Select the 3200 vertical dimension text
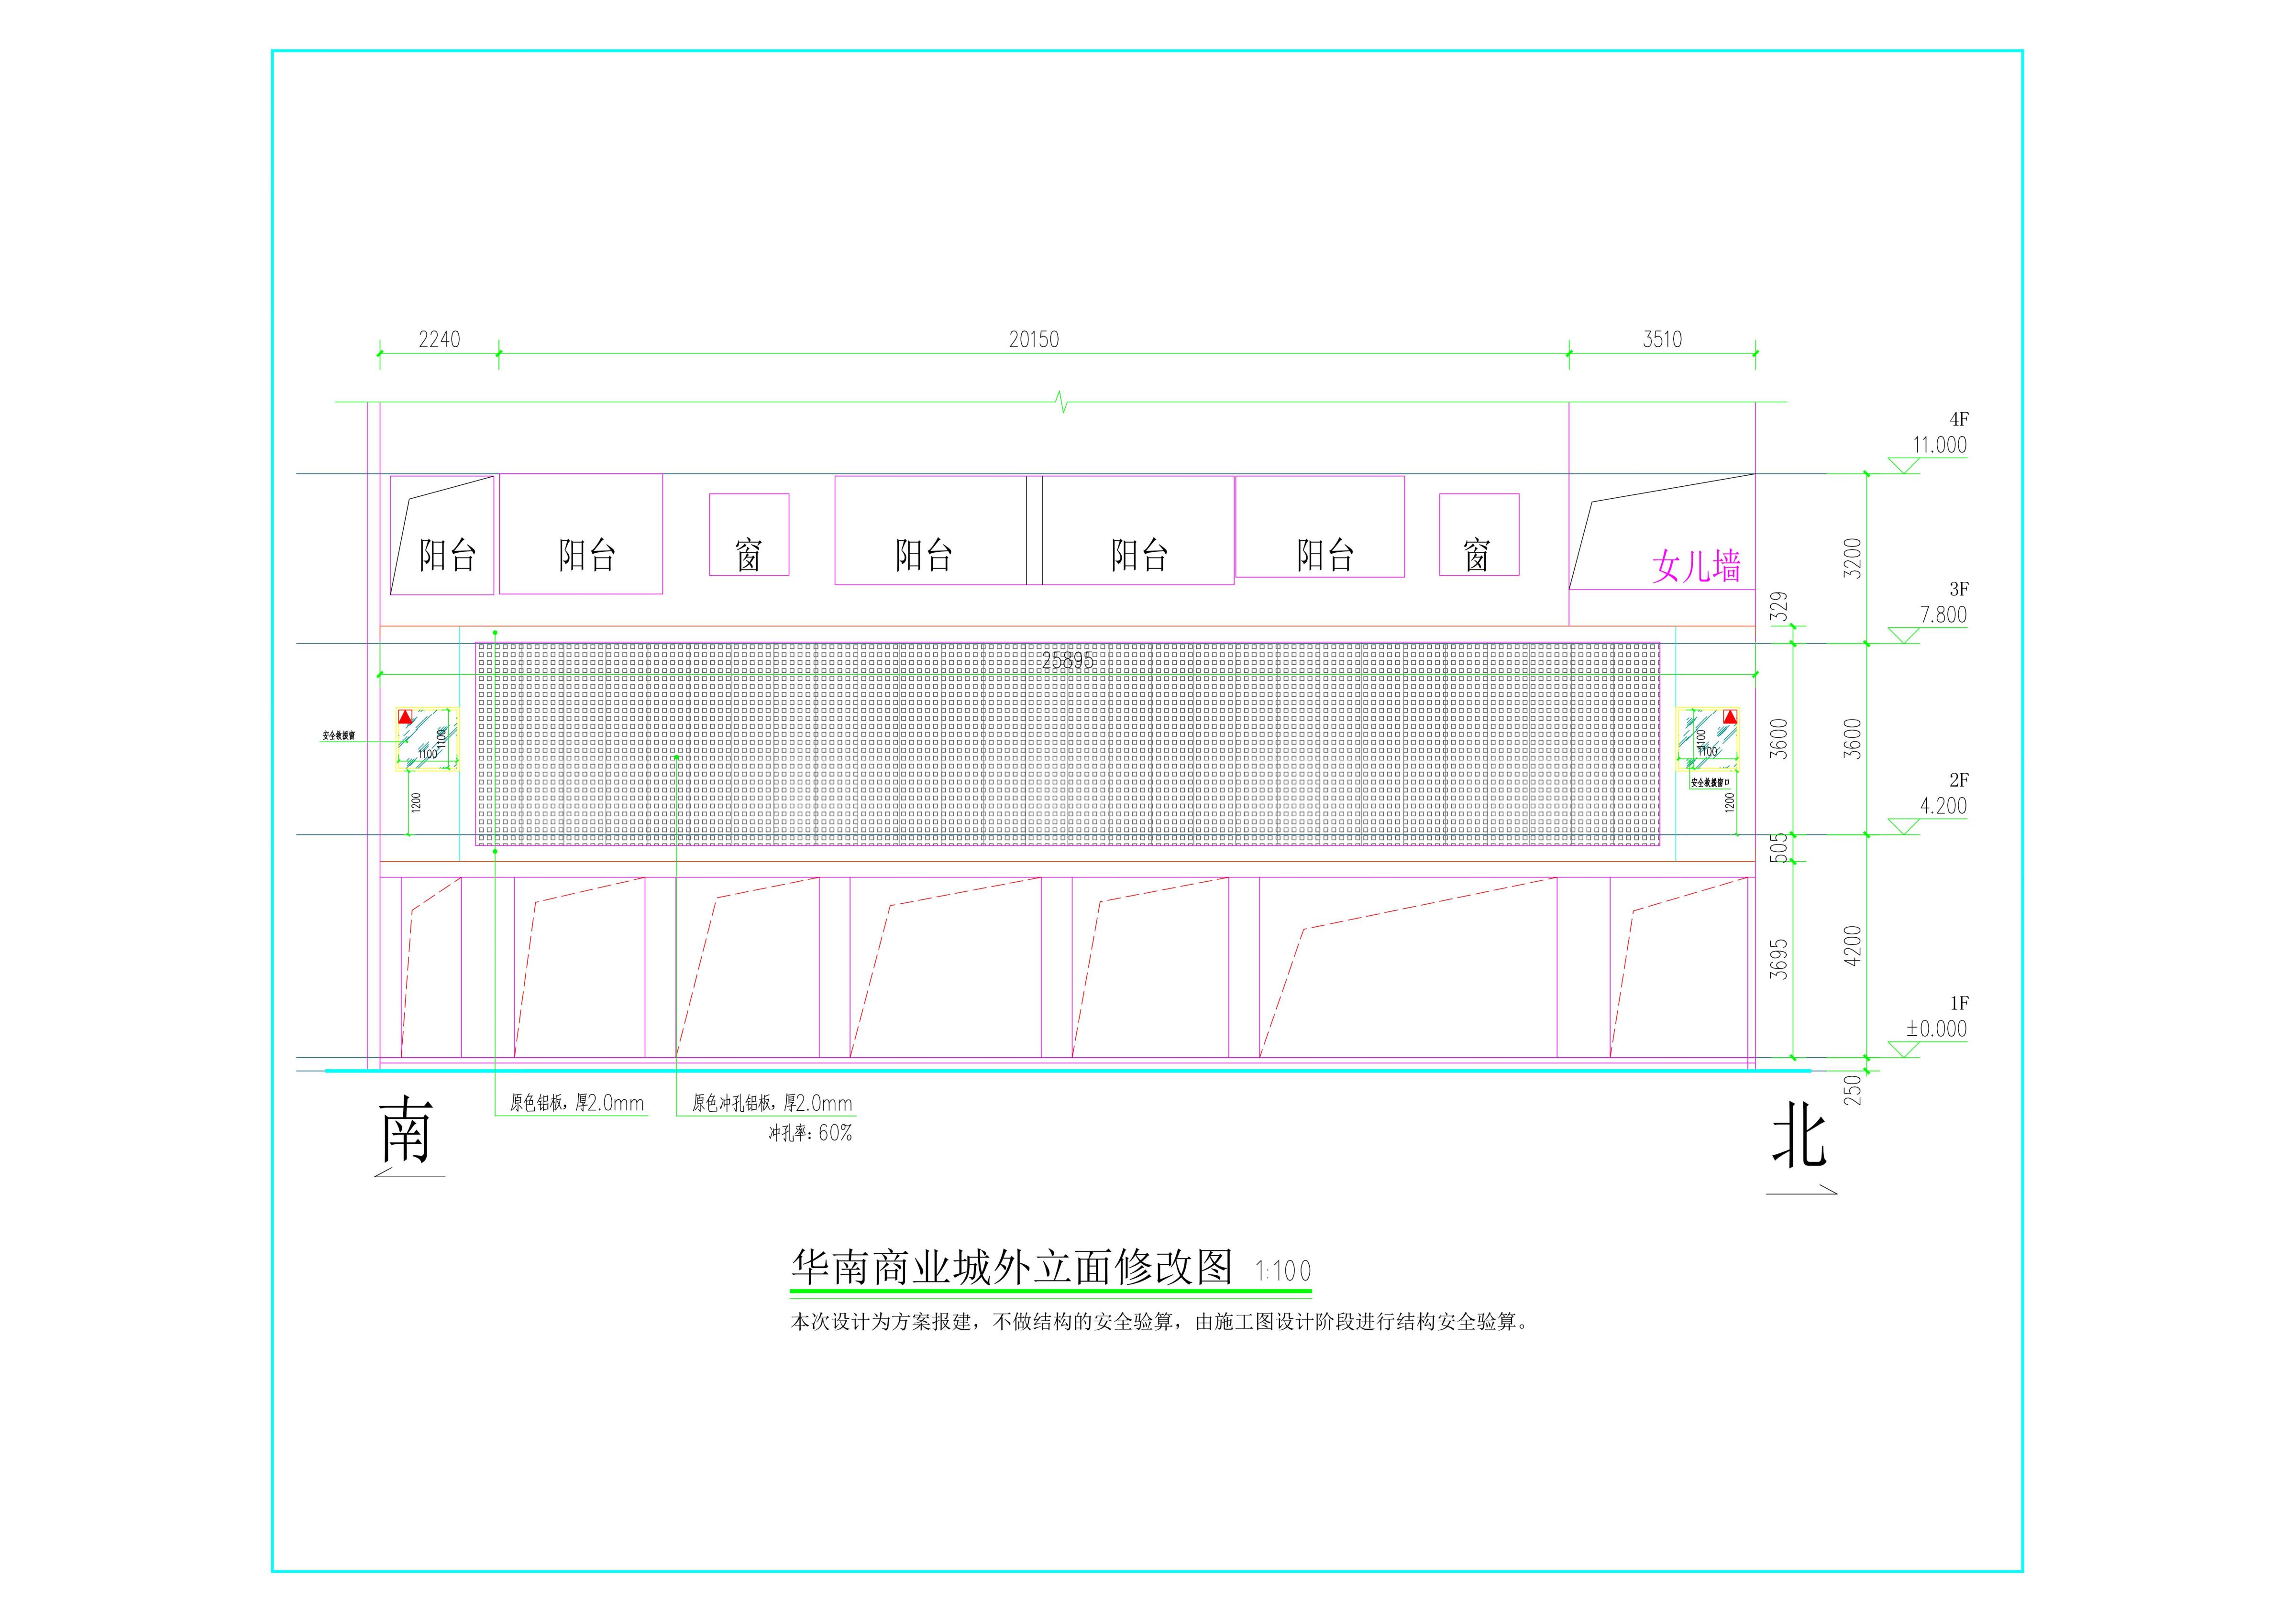2296x1621 pixels. [1853, 558]
